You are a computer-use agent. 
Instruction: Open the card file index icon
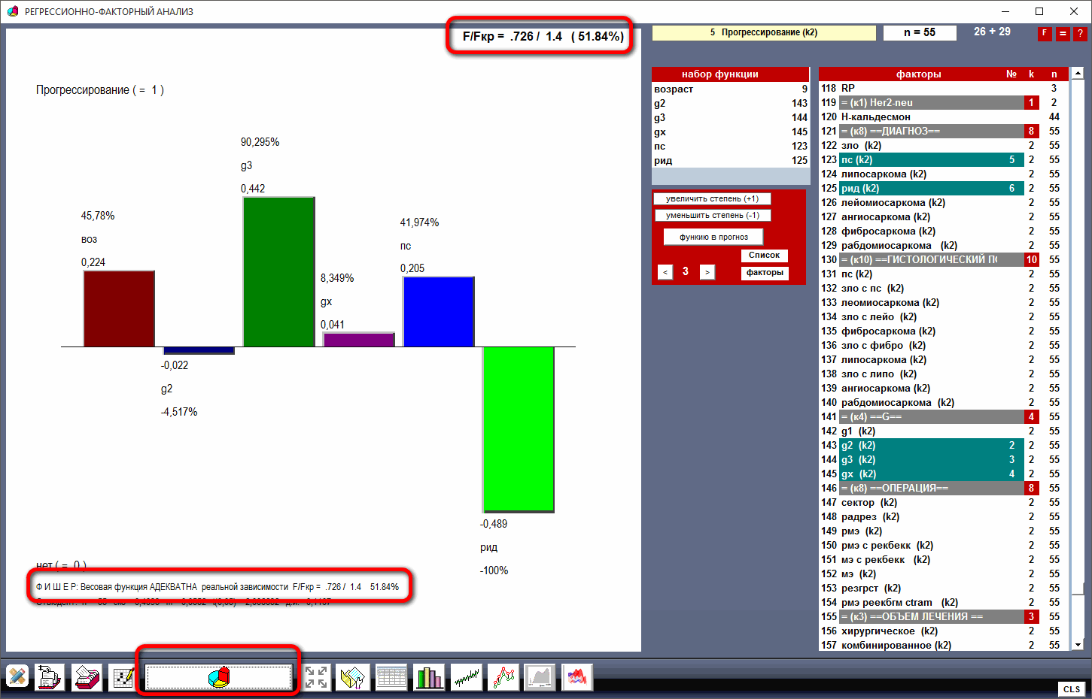(87, 677)
